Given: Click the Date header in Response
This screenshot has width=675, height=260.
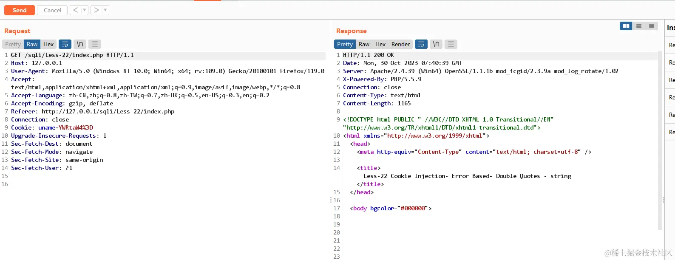Looking at the screenshot, I should pos(403,63).
